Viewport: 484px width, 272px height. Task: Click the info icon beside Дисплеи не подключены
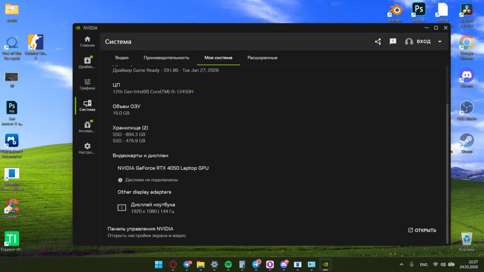[x=120, y=180]
